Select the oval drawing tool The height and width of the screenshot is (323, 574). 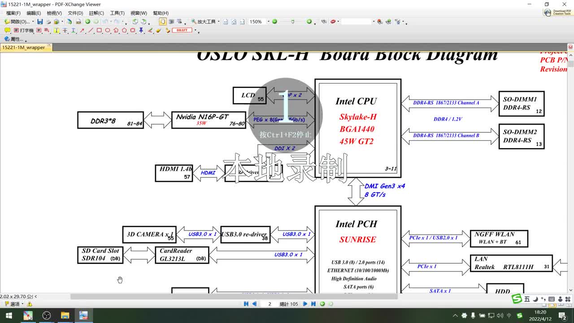(108, 31)
